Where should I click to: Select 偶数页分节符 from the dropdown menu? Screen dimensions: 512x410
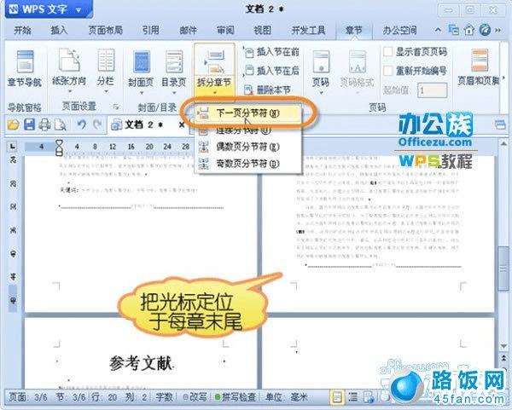[x=247, y=147]
